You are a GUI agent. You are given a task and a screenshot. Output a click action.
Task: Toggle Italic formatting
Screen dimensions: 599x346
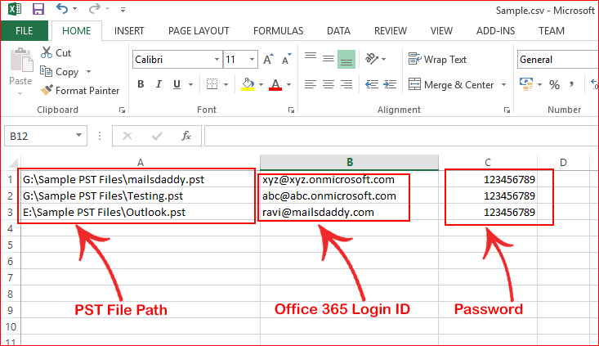click(x=159, y=84)
